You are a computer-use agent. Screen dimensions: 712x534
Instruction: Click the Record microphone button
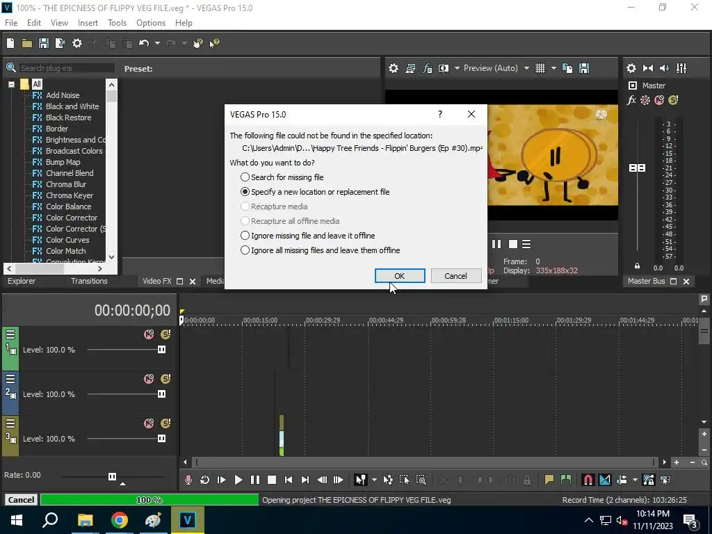(188, 480)
